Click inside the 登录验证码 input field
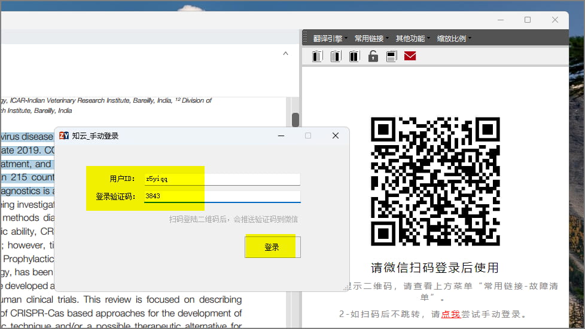 [222, 196]
